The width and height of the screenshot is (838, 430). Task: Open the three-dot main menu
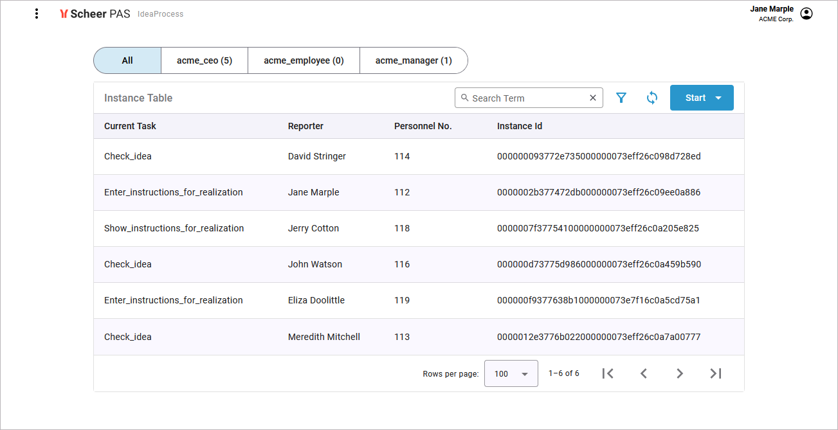(x=37, y=13)
